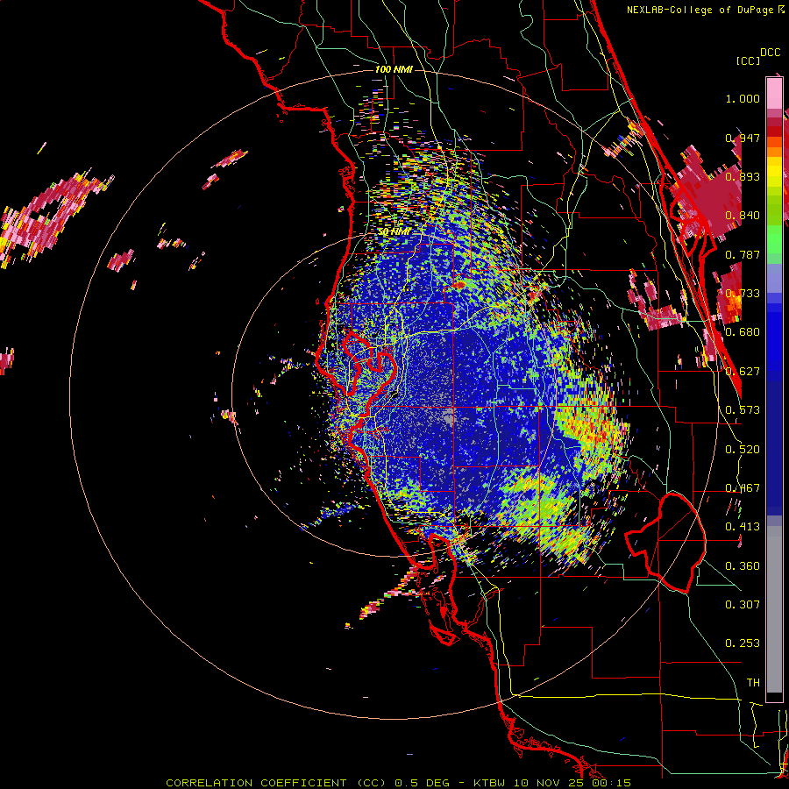This screenshot has height=789, width=789.
Task: Select the 0.573 color scale value
Action: (x=743, y=410)
